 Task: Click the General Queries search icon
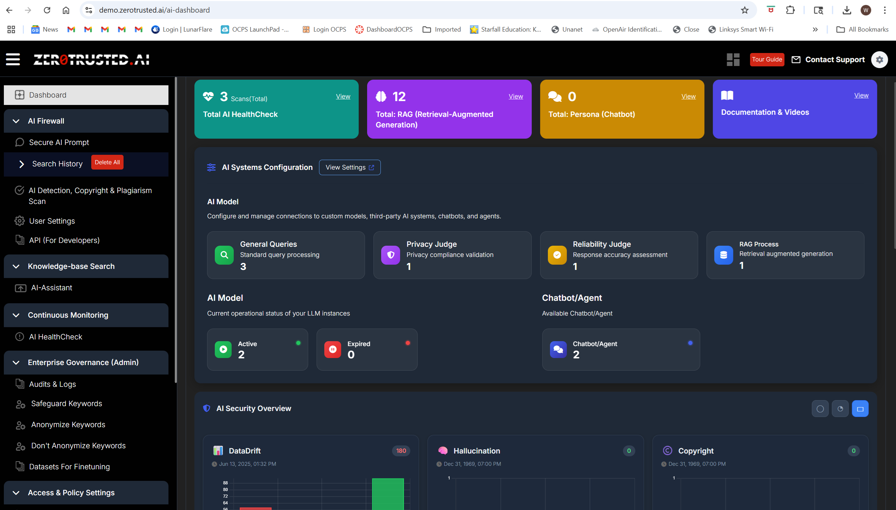pyautogui.click(x=224, y=255)
